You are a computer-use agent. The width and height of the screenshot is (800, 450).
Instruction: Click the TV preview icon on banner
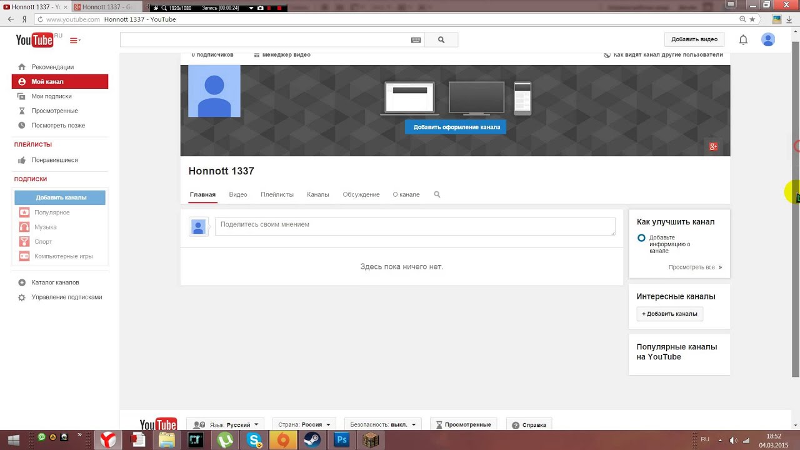[x=476, y=99]
